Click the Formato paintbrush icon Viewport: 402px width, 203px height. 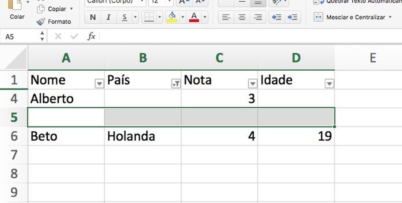click(x=41, y=22)
